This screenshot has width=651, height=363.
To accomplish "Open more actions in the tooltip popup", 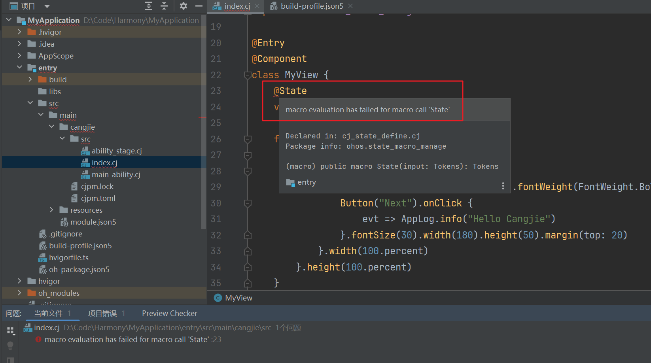I will [503, 186].
